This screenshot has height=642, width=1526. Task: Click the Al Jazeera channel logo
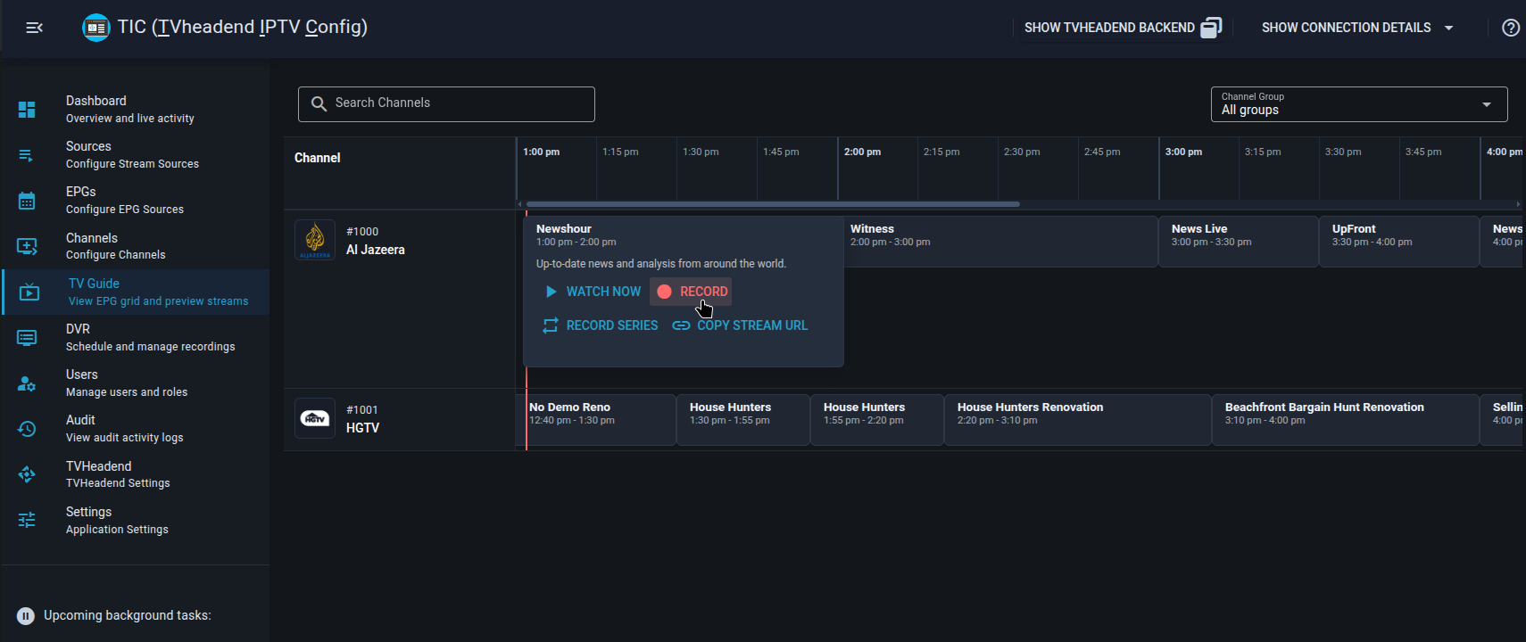[x=315, y=240]
